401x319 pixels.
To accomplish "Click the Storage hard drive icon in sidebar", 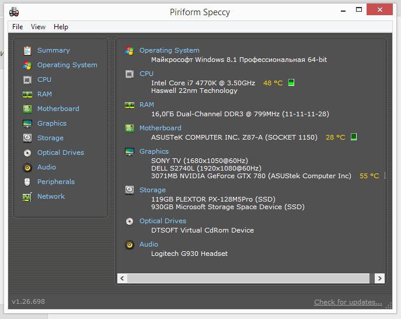I will tap(27, 138).
